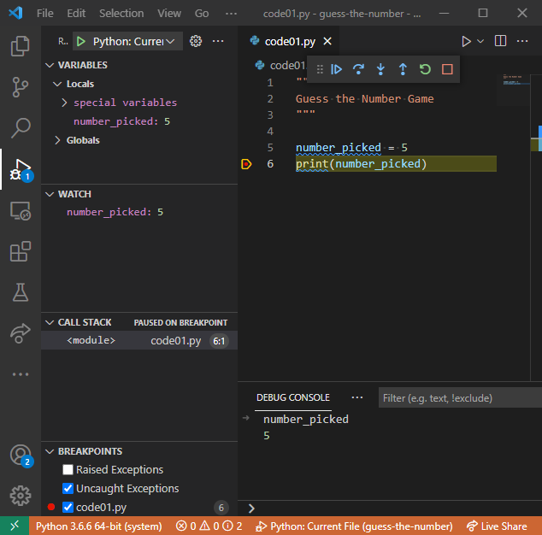Viewport: 542px width, 535px height.
Task: Click the debug console filter input field
Action: click(458, 398)
